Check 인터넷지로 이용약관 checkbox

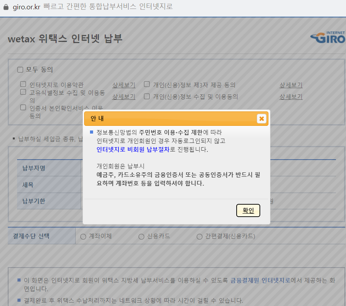coord(23,84)
